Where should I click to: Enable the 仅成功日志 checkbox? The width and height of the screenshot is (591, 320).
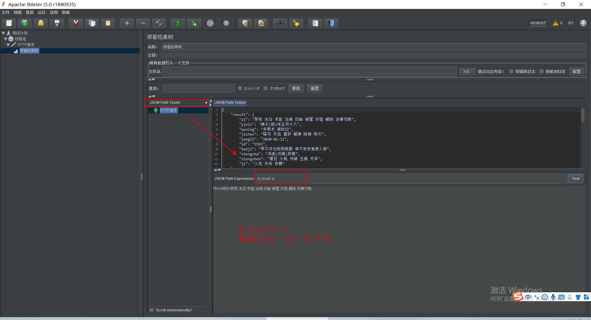[541, 71]
